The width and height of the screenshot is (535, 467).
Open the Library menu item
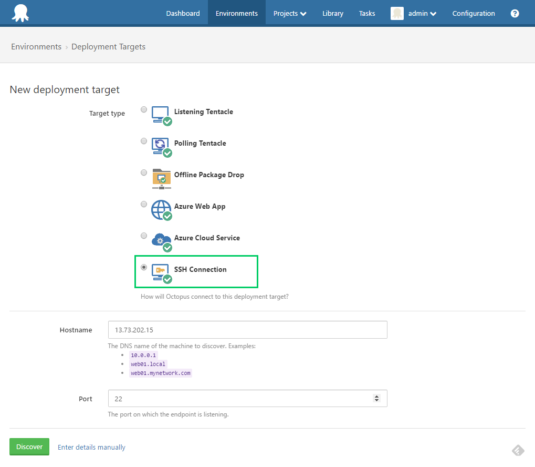click(332, 14)
